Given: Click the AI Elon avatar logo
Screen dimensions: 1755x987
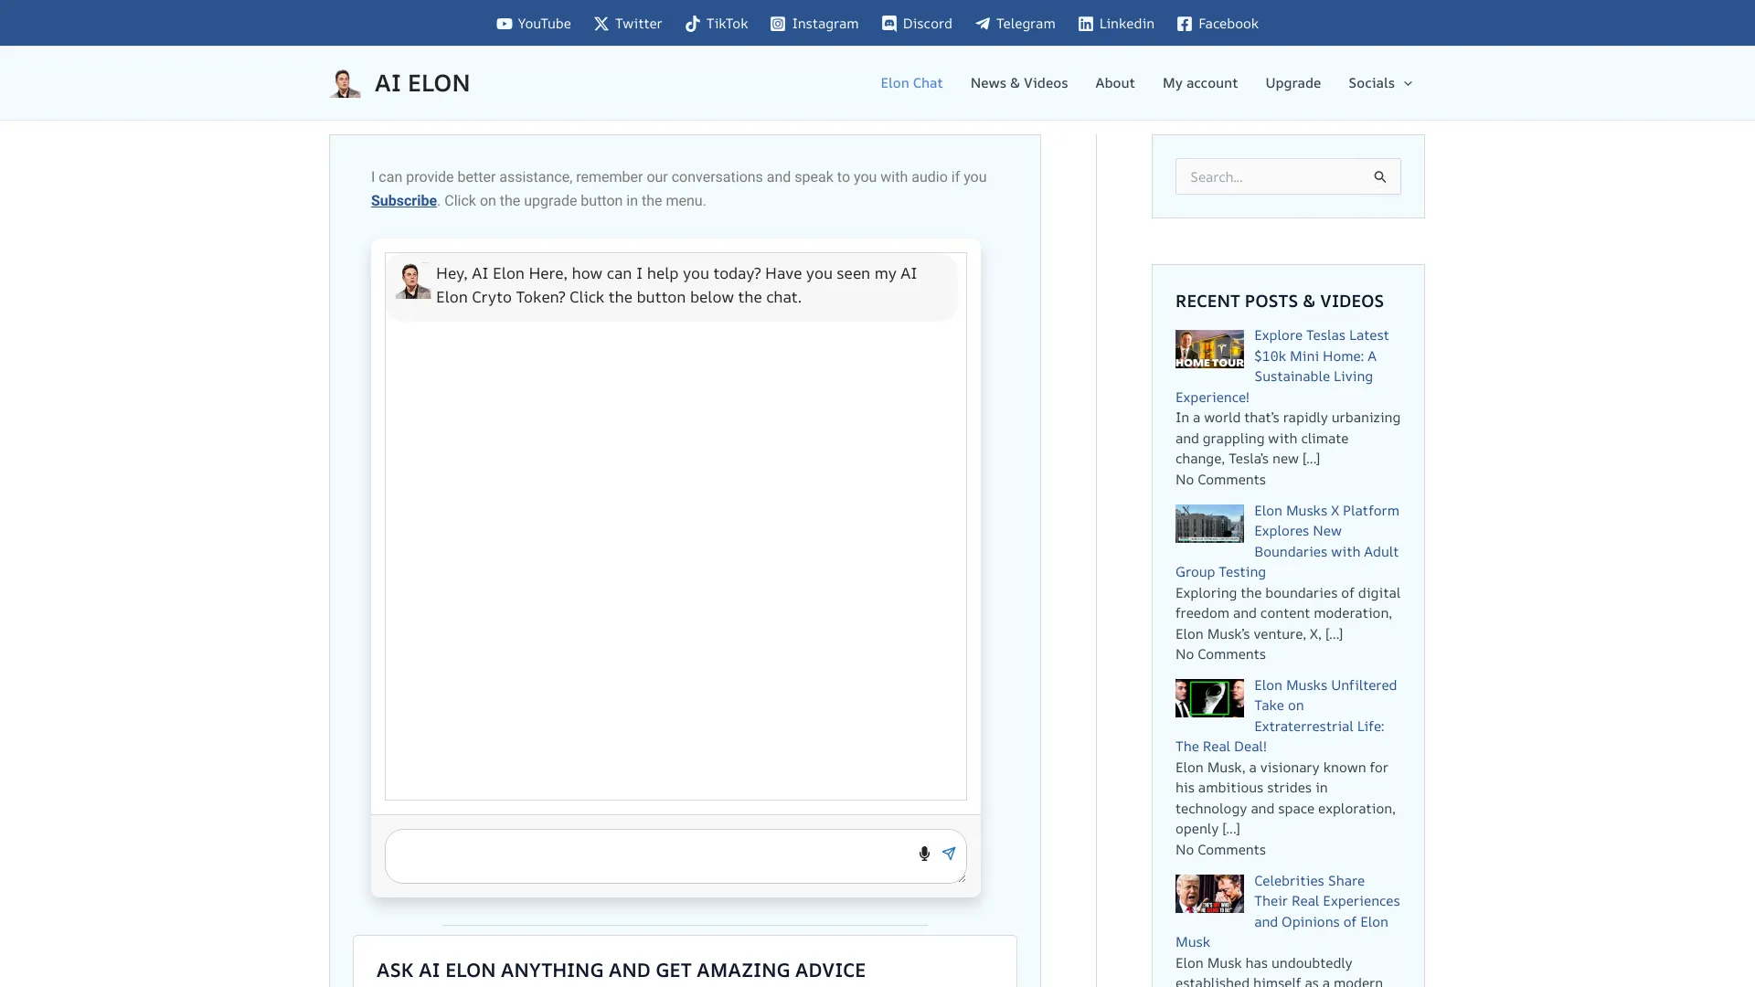Looking at the screenshot, I should pyautogui.click(x=345, y=82).
